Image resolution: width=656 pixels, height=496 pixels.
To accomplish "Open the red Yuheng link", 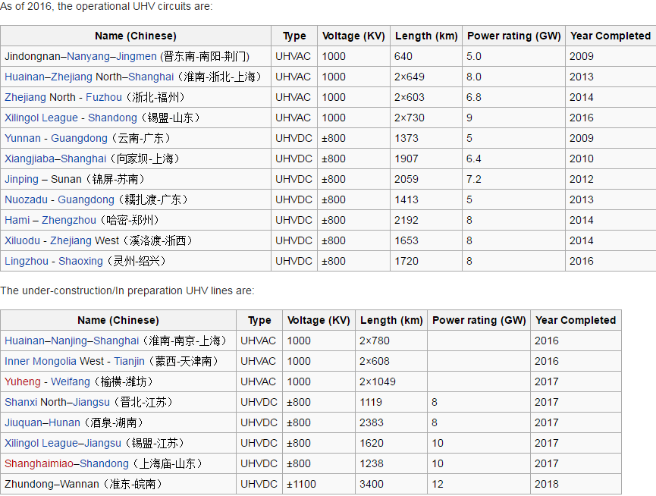I will (x=23, y=381).
